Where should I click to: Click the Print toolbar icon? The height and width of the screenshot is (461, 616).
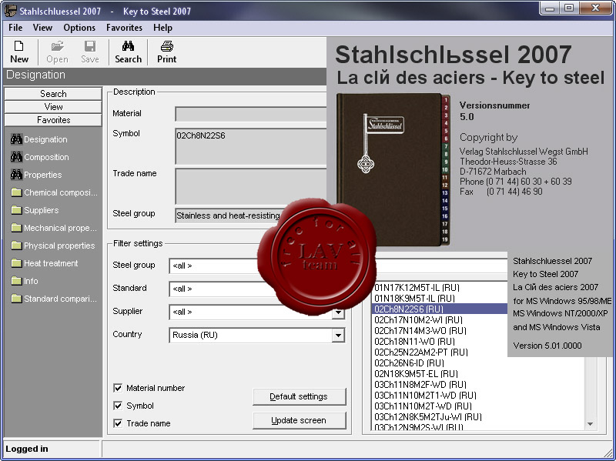click(166, 46)
